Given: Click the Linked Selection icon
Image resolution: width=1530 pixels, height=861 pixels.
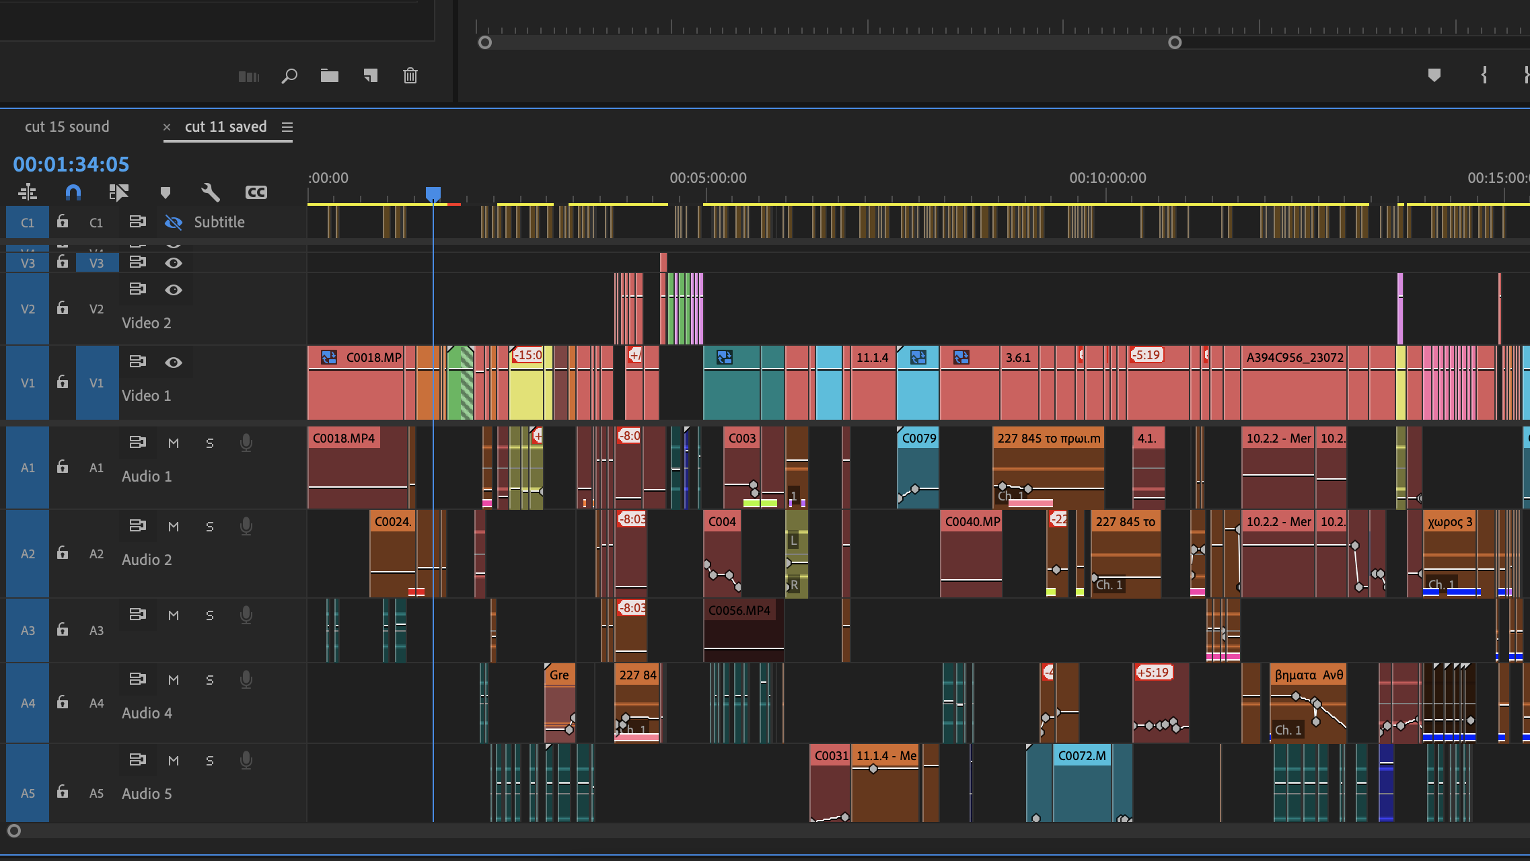Looking at the screenshot, I should point(118,193).
